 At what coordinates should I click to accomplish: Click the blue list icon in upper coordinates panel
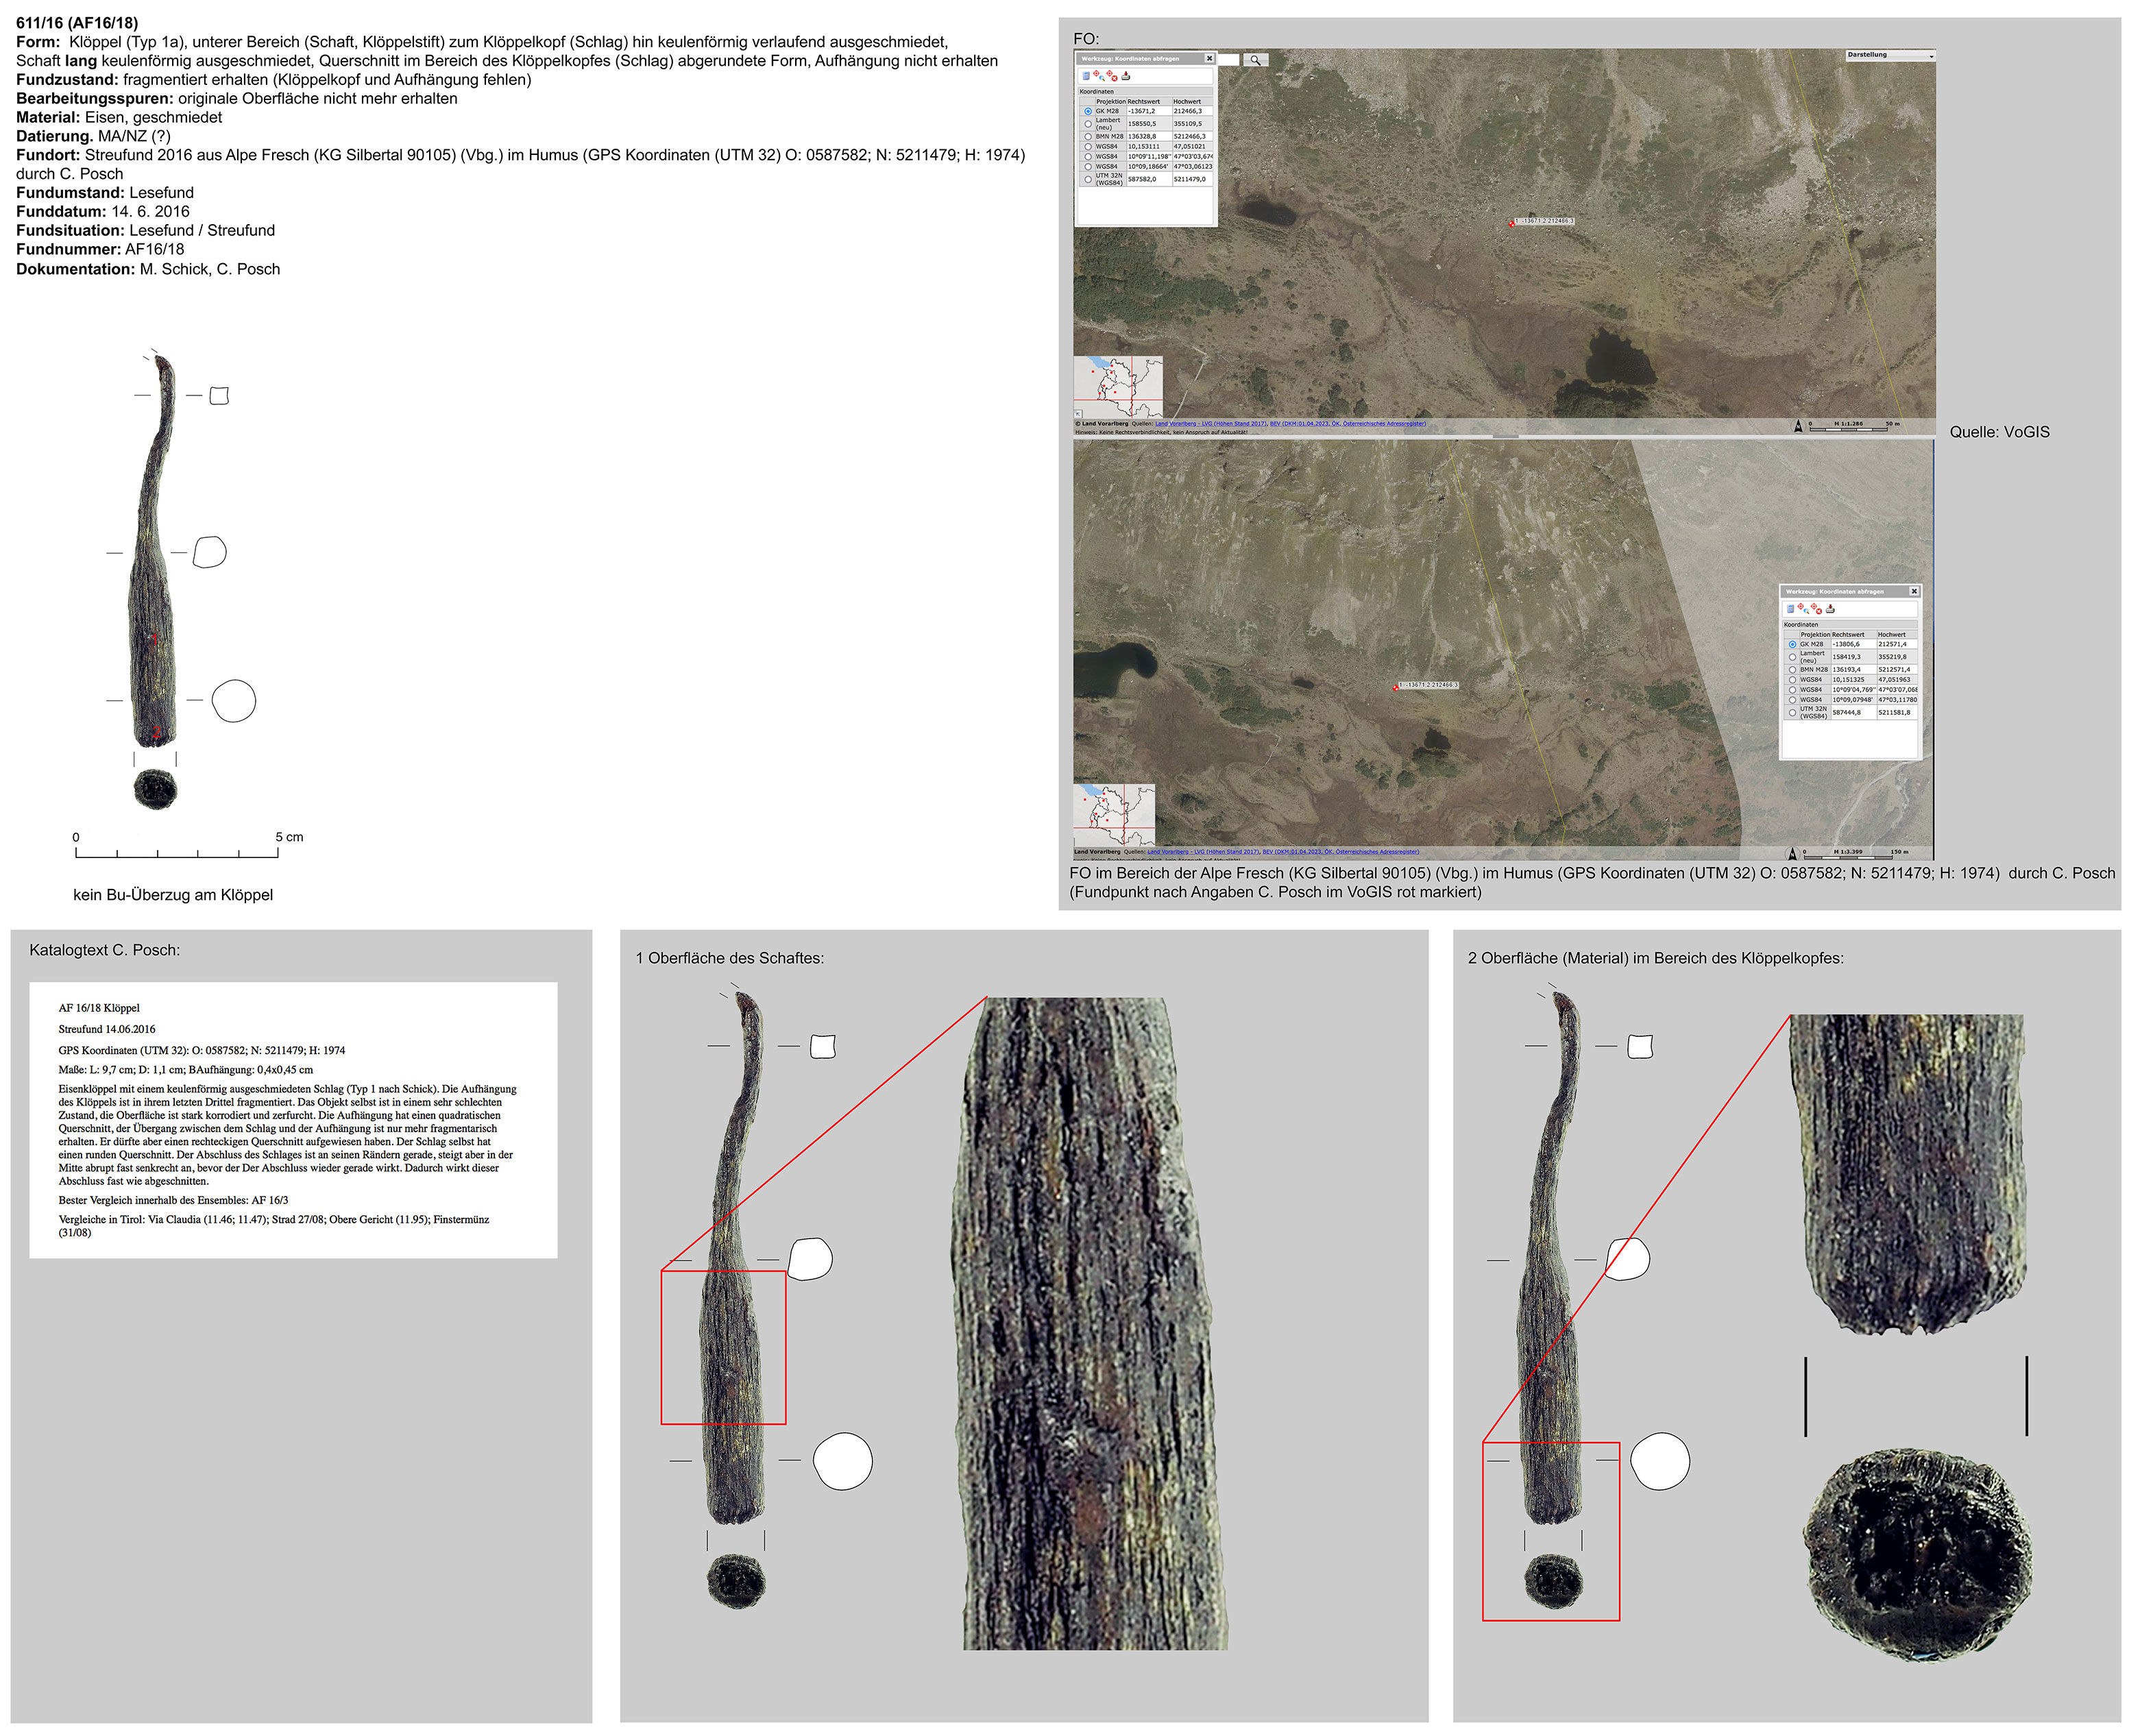1086,76
